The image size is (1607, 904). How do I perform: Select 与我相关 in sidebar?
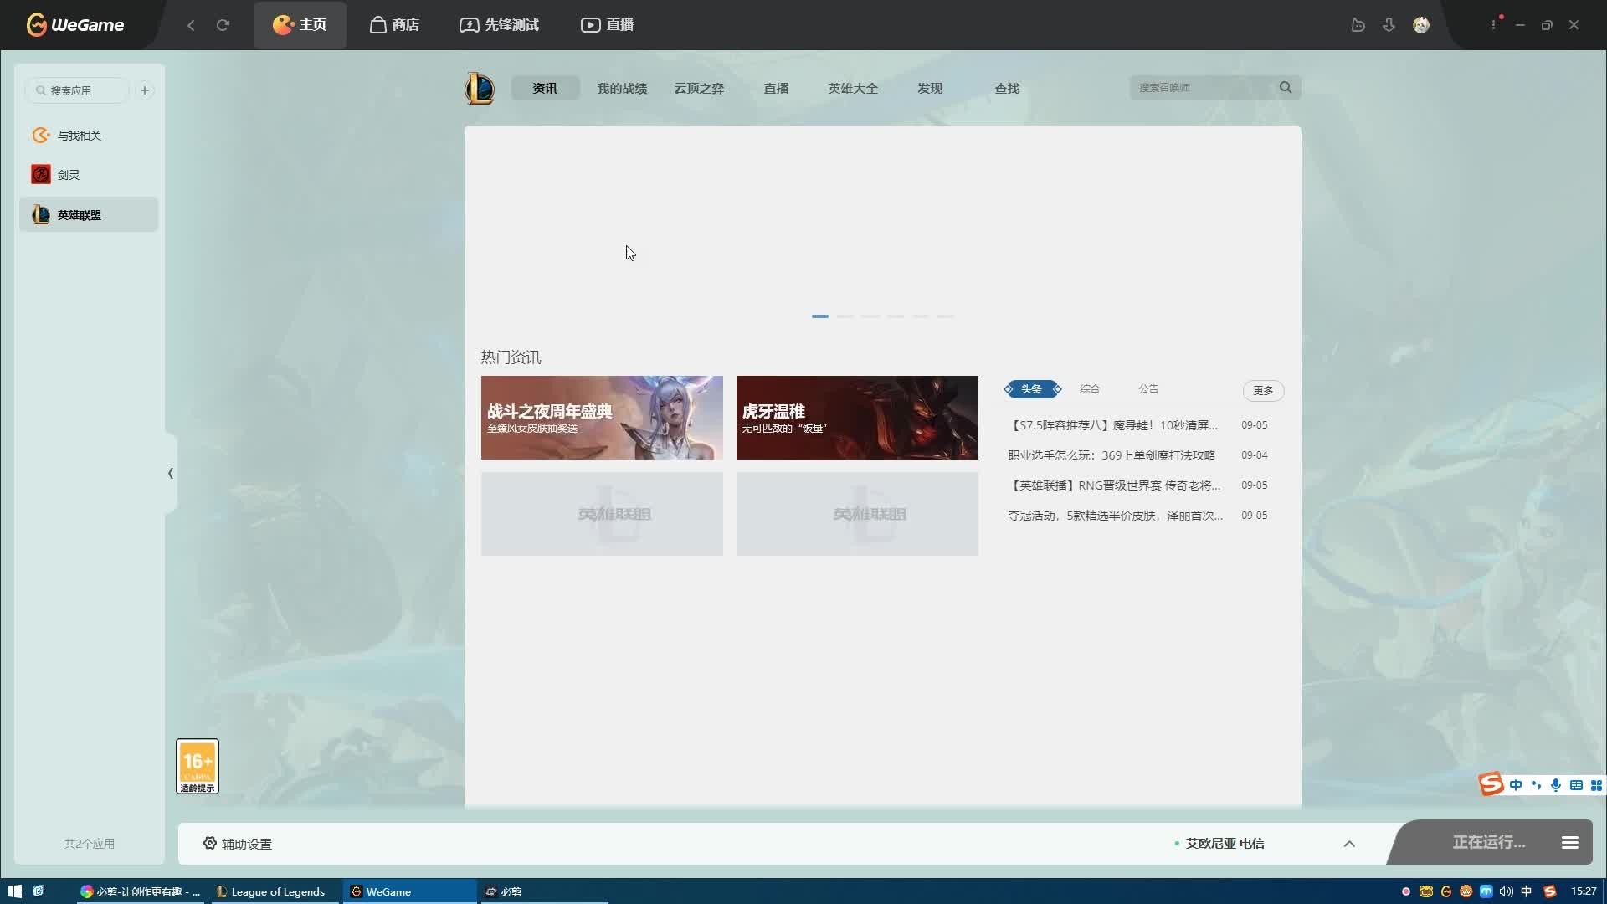(89, 136)
